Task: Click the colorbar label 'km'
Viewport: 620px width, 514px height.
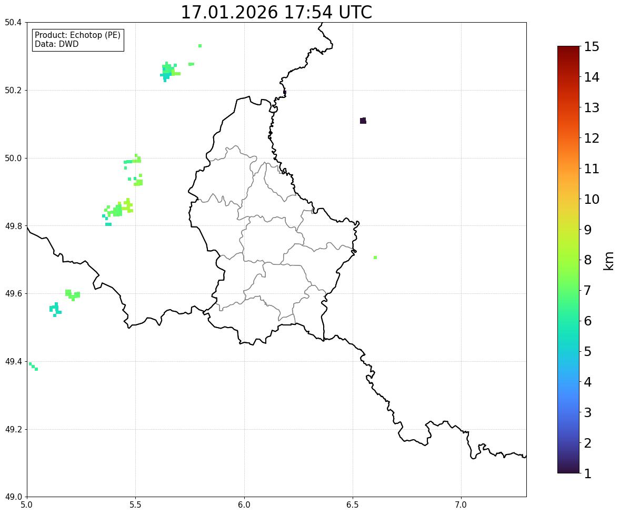Action: 609,261
